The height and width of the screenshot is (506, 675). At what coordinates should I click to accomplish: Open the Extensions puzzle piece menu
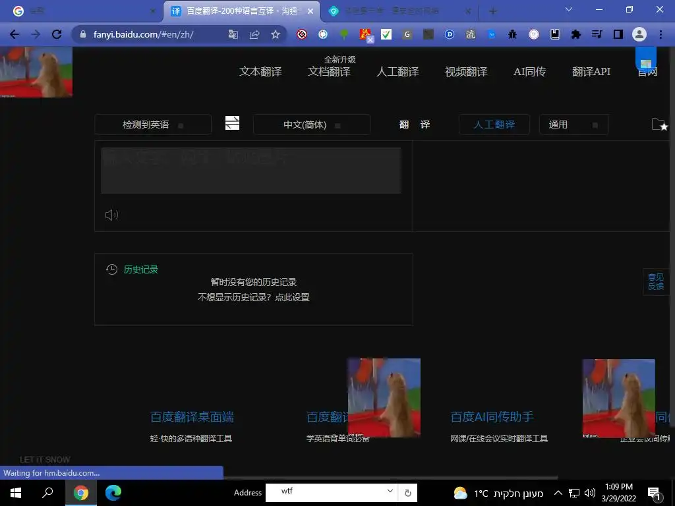coord(576,34)
